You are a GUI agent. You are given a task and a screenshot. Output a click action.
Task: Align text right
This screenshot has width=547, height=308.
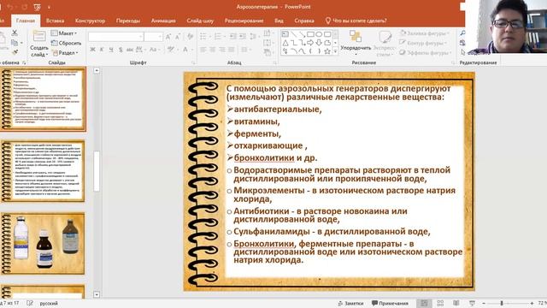(221, 50)
